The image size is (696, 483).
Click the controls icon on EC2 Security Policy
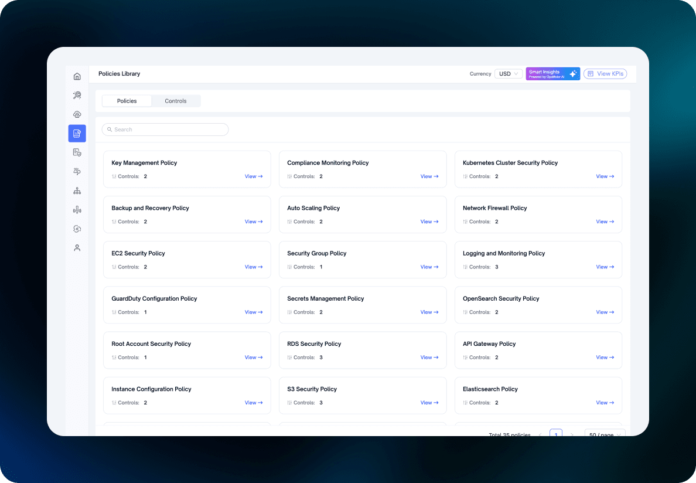click(114, 267)
